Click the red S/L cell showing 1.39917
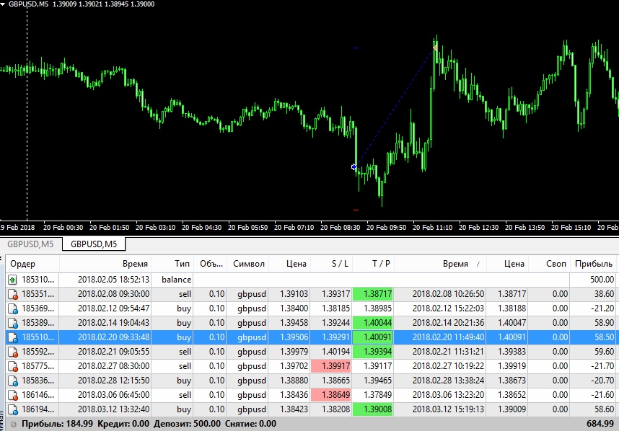619x431 pixels. (x=331, y=366)
